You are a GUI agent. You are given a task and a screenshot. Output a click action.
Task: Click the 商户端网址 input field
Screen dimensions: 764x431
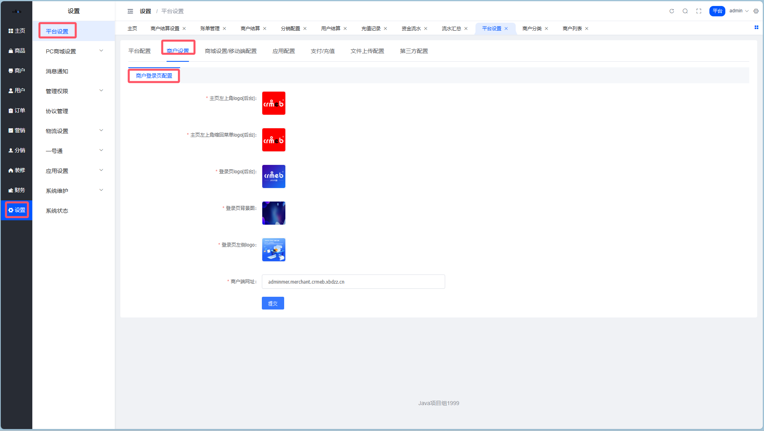point(353,282)
